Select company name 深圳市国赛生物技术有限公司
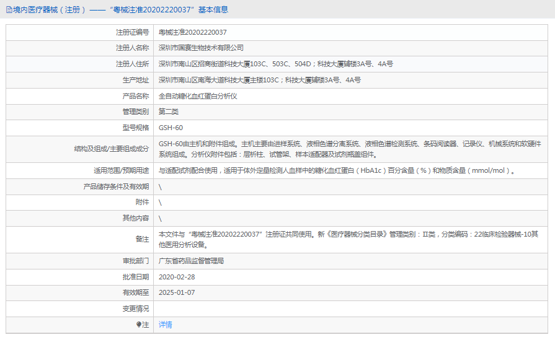The width and height of the screenshot is (555, 337). click(x=201, y=48)
